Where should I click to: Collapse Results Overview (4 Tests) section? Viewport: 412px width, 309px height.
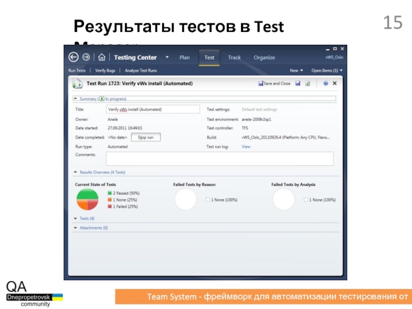[75, 172]
